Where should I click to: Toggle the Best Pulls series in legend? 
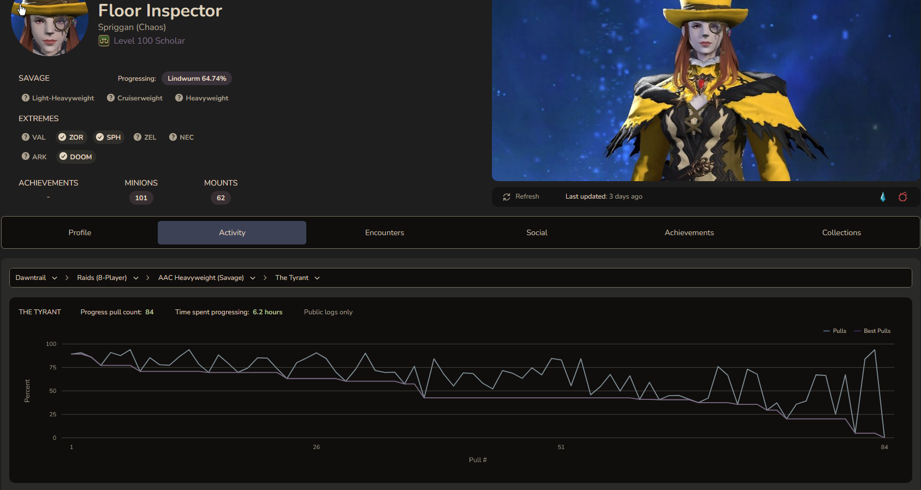click(872, 331)
